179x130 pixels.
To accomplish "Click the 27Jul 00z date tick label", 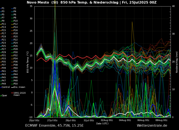I will pos(52,120).
